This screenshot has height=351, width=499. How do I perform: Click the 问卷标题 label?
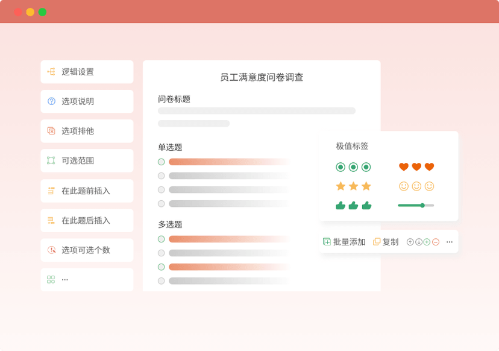click(x=174, y=99)
